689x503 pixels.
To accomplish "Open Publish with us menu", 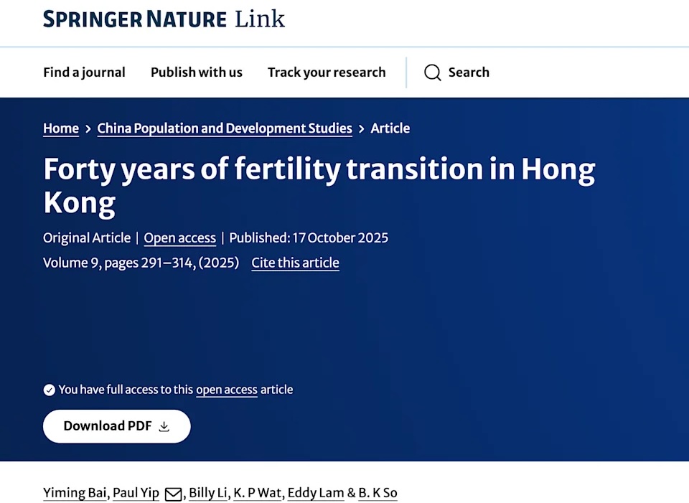I will tap(197, 72).
